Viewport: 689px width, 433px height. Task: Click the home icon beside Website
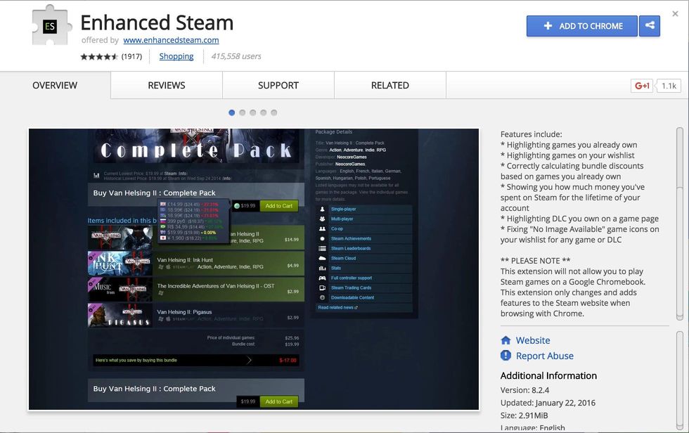point(506,340)
